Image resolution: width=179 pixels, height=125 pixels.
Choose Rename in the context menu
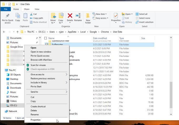(47, 115)
